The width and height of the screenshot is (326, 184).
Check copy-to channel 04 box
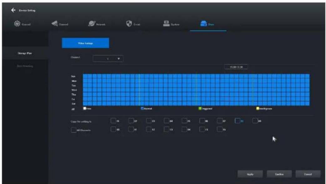tap(166, 121)
